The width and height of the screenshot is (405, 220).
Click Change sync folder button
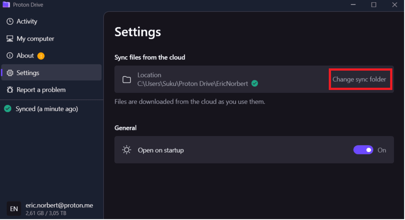click(359, 79)
